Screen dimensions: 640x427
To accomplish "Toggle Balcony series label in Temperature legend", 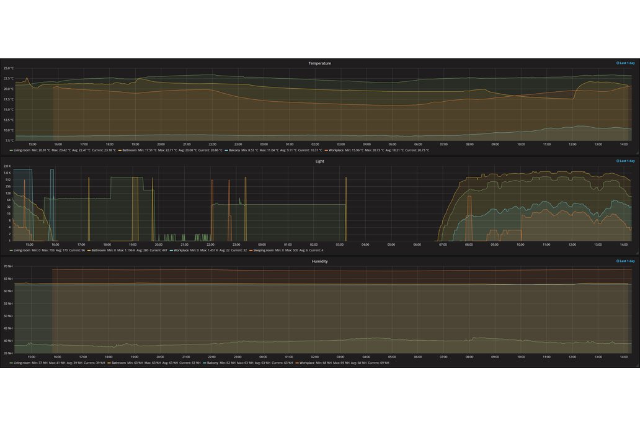I will (234, 150).
